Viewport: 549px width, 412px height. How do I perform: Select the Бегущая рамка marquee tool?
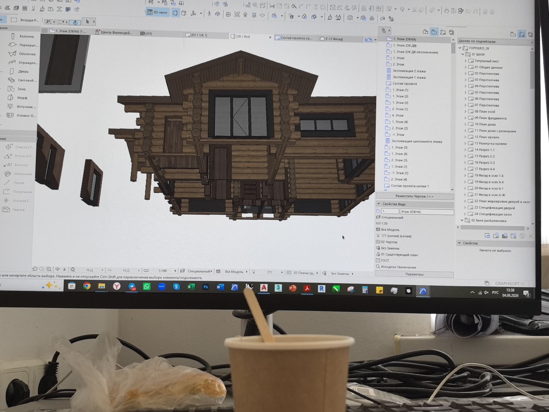(x=25, y=20)
